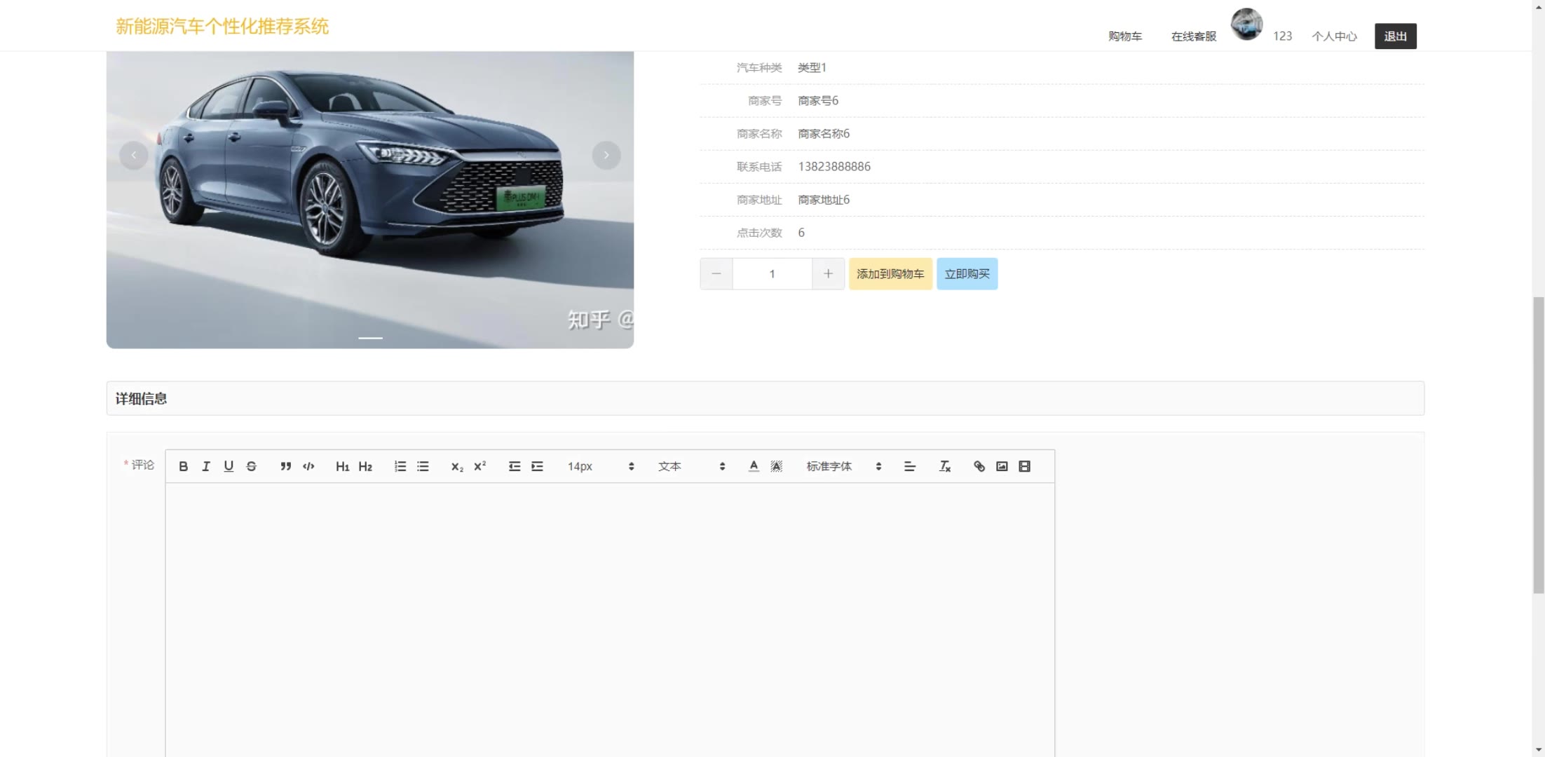Clear text formatting
Image resolution: width=1545 pixels, height=757 pixels.
point(944,466)
